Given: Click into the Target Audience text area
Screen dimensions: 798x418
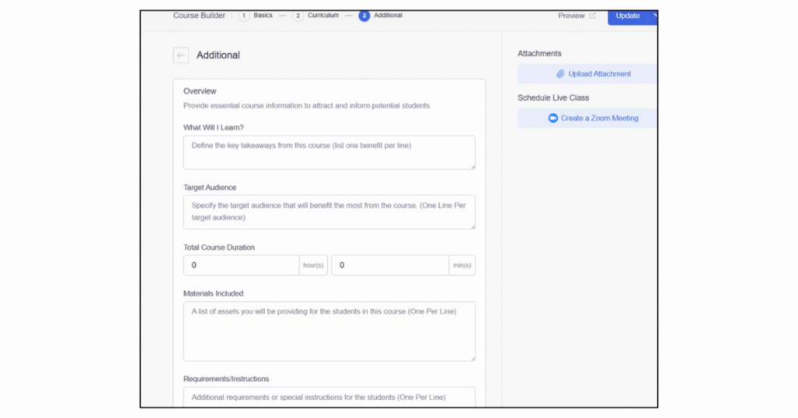Looking at the screenshot, I should (329, 212).
